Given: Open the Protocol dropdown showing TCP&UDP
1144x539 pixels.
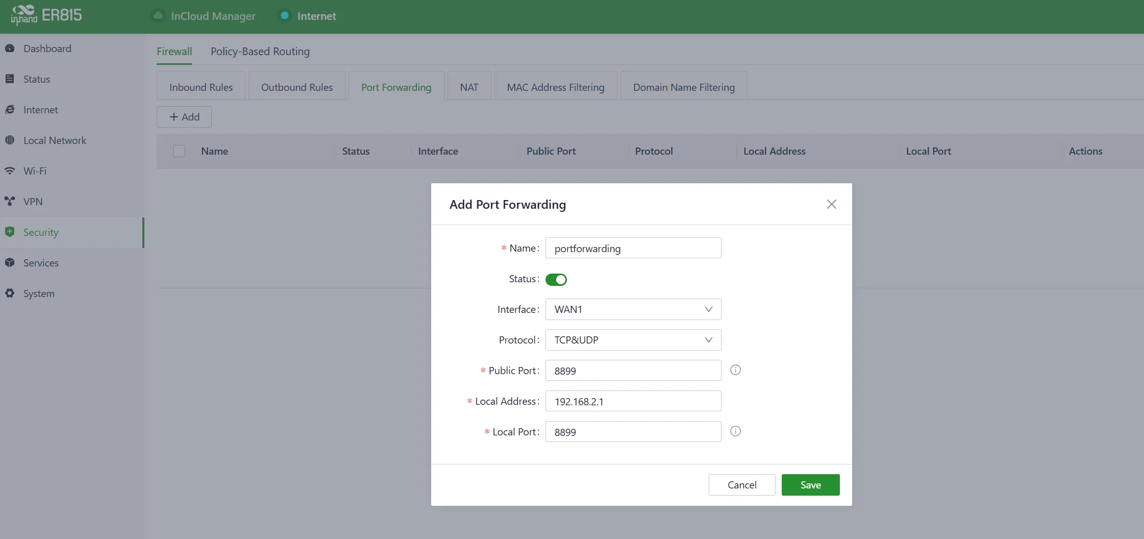Looking at the screenshot, I should point(633,340).
